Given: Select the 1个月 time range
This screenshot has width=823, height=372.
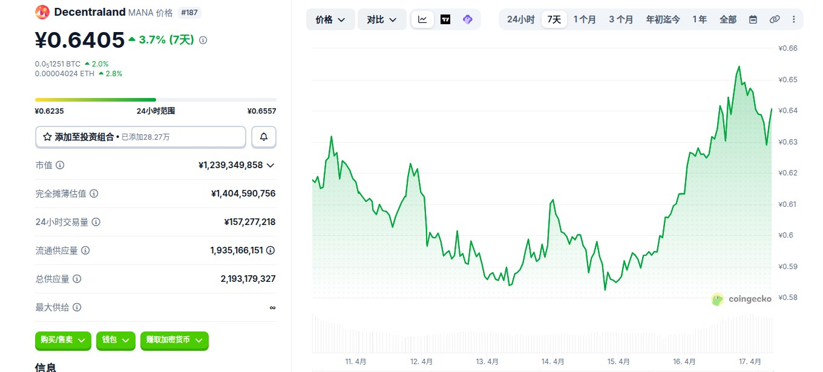Looking at the screenshot, I should click(x=585, y=19).
